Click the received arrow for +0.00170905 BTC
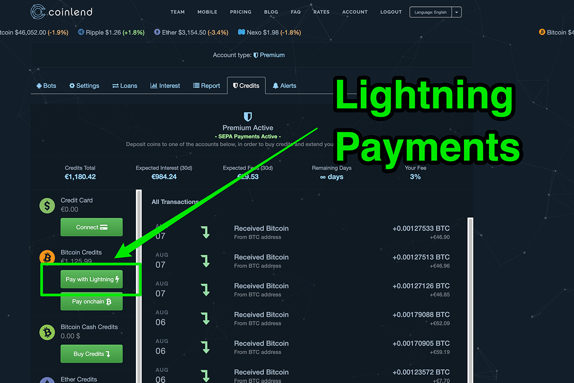The image size is (574, 383). click(206, 347)
